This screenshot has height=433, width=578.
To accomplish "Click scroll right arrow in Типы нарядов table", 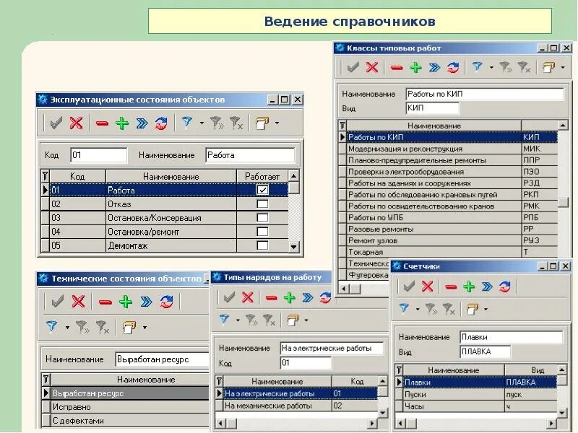I will click(x=373, y=423).
